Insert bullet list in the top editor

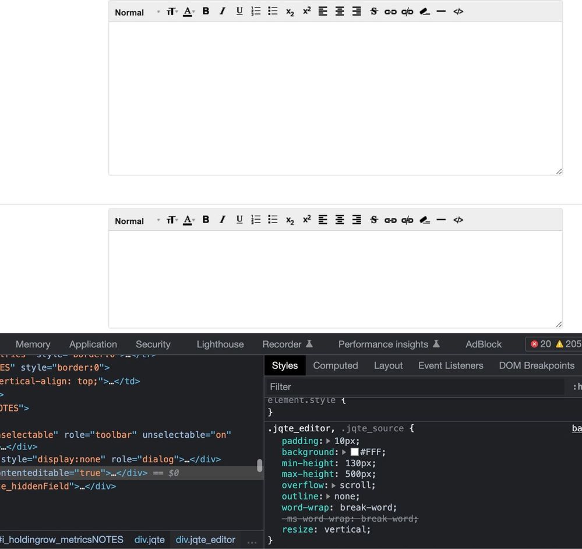(x=273, y=12)
